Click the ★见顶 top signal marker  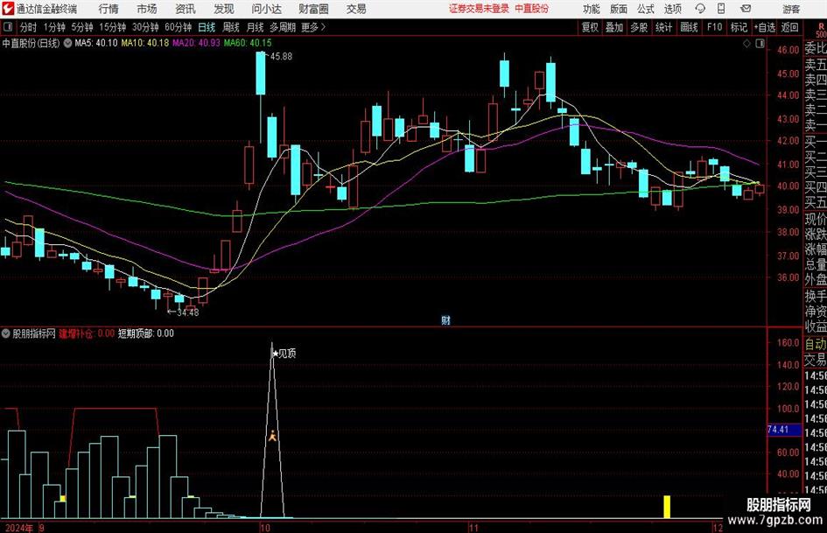tap(284, 354)
